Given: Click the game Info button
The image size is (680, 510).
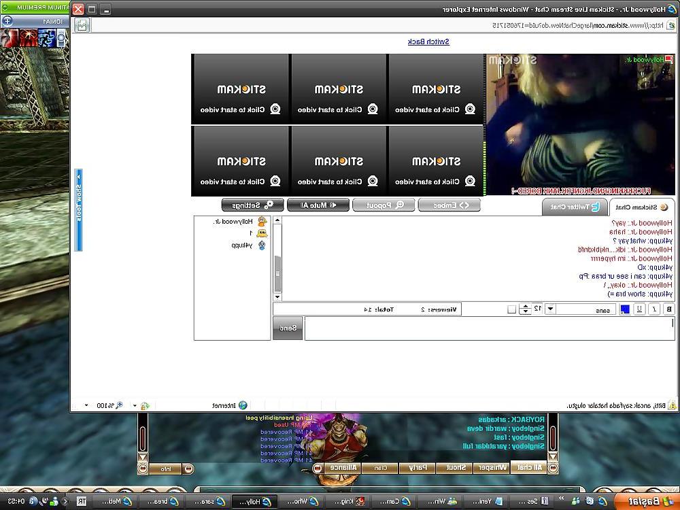Looking at the screenshot, I should [166, 469].
